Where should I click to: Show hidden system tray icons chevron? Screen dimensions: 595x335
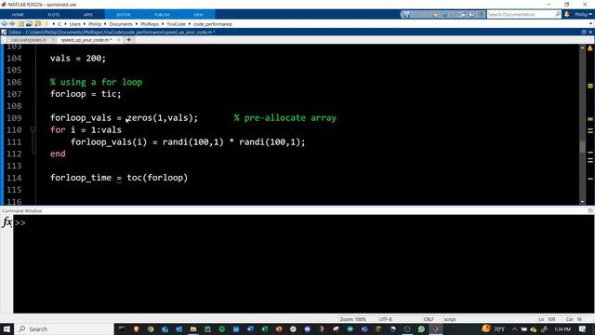[x=514, y=328]
